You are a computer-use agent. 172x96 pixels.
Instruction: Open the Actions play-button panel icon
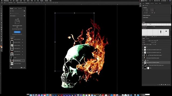pos(140,6)
